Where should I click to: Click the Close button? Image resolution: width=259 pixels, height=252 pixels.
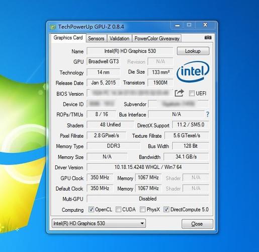point(197,224)
